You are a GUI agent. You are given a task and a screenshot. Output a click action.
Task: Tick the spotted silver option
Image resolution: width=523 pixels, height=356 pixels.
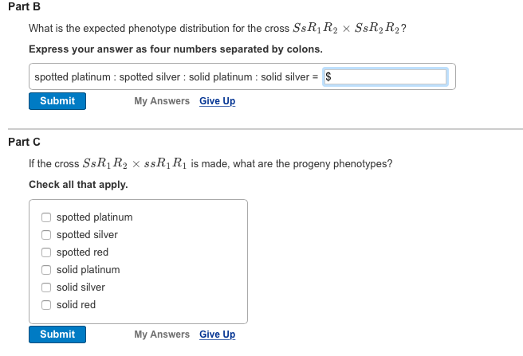point(47,235)
